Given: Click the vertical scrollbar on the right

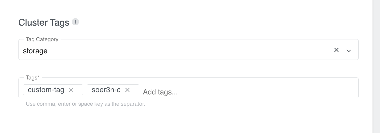Looking at the screenshot, I should [x=376, y=66].
